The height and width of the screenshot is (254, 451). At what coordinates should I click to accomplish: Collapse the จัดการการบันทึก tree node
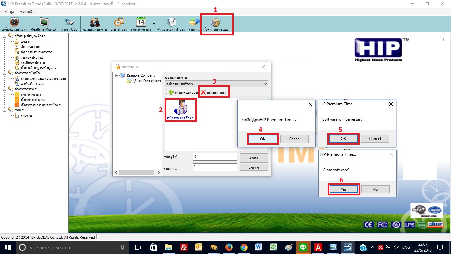point(5,73)
